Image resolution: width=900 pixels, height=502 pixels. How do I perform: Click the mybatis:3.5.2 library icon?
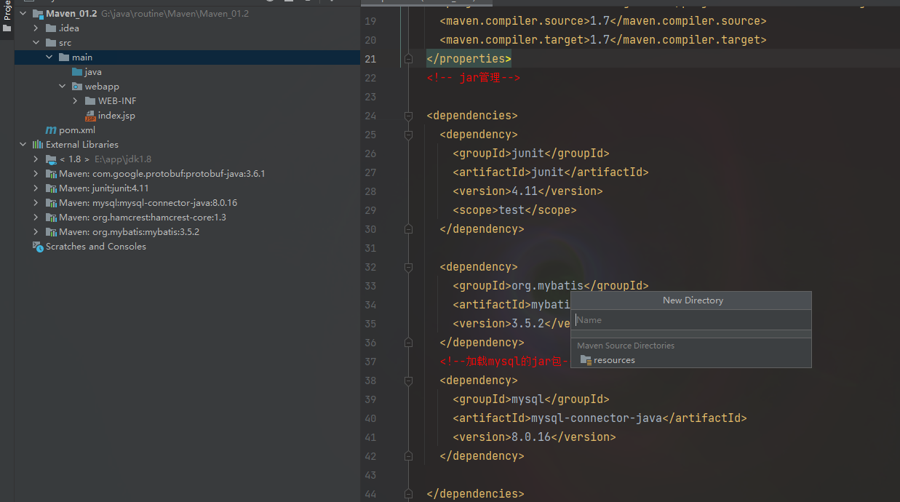click(x=51, y=232)
